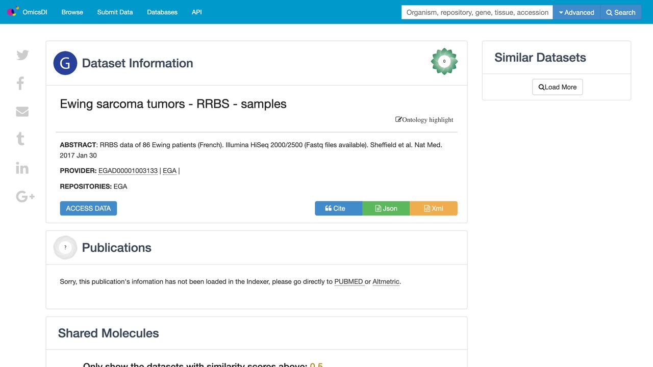The image size is (653, 367).
Task: Open the API menu item
Action: click(x=196, y=12)
